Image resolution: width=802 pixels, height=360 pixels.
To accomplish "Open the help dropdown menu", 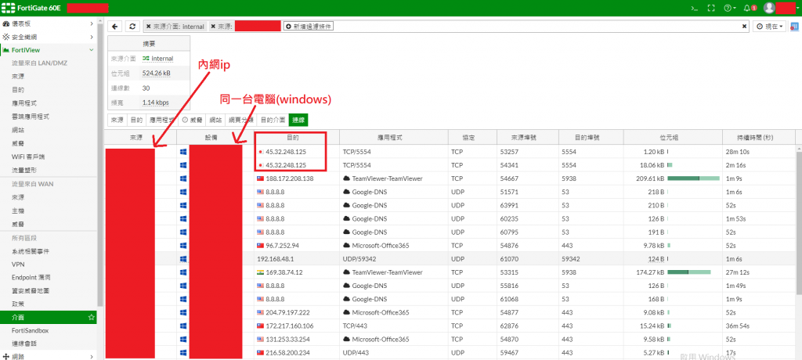I will click(730, 8).
